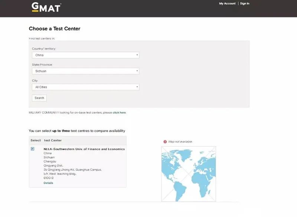
Task: Open the Details link for the test center
Action: click(48, 183)
